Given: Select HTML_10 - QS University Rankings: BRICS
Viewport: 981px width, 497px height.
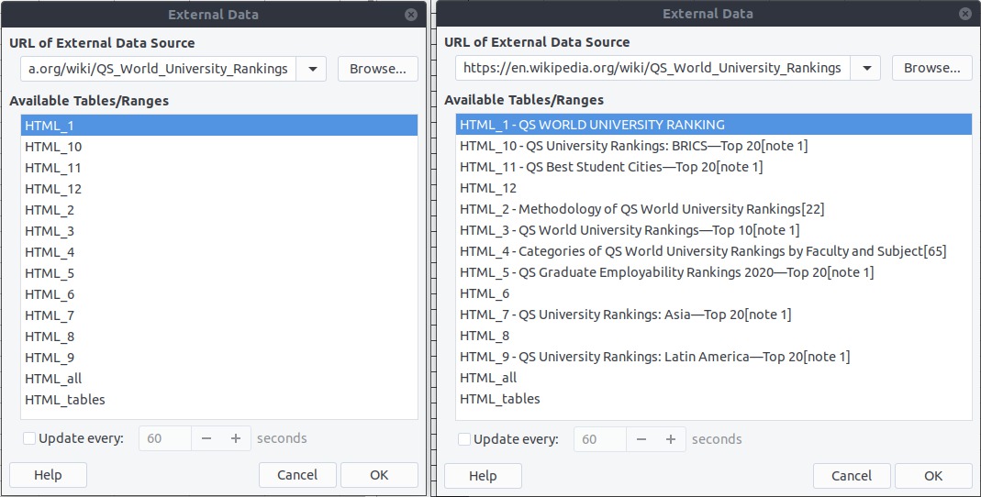Looking at the screenshot, I should click(x=714, y=146).
